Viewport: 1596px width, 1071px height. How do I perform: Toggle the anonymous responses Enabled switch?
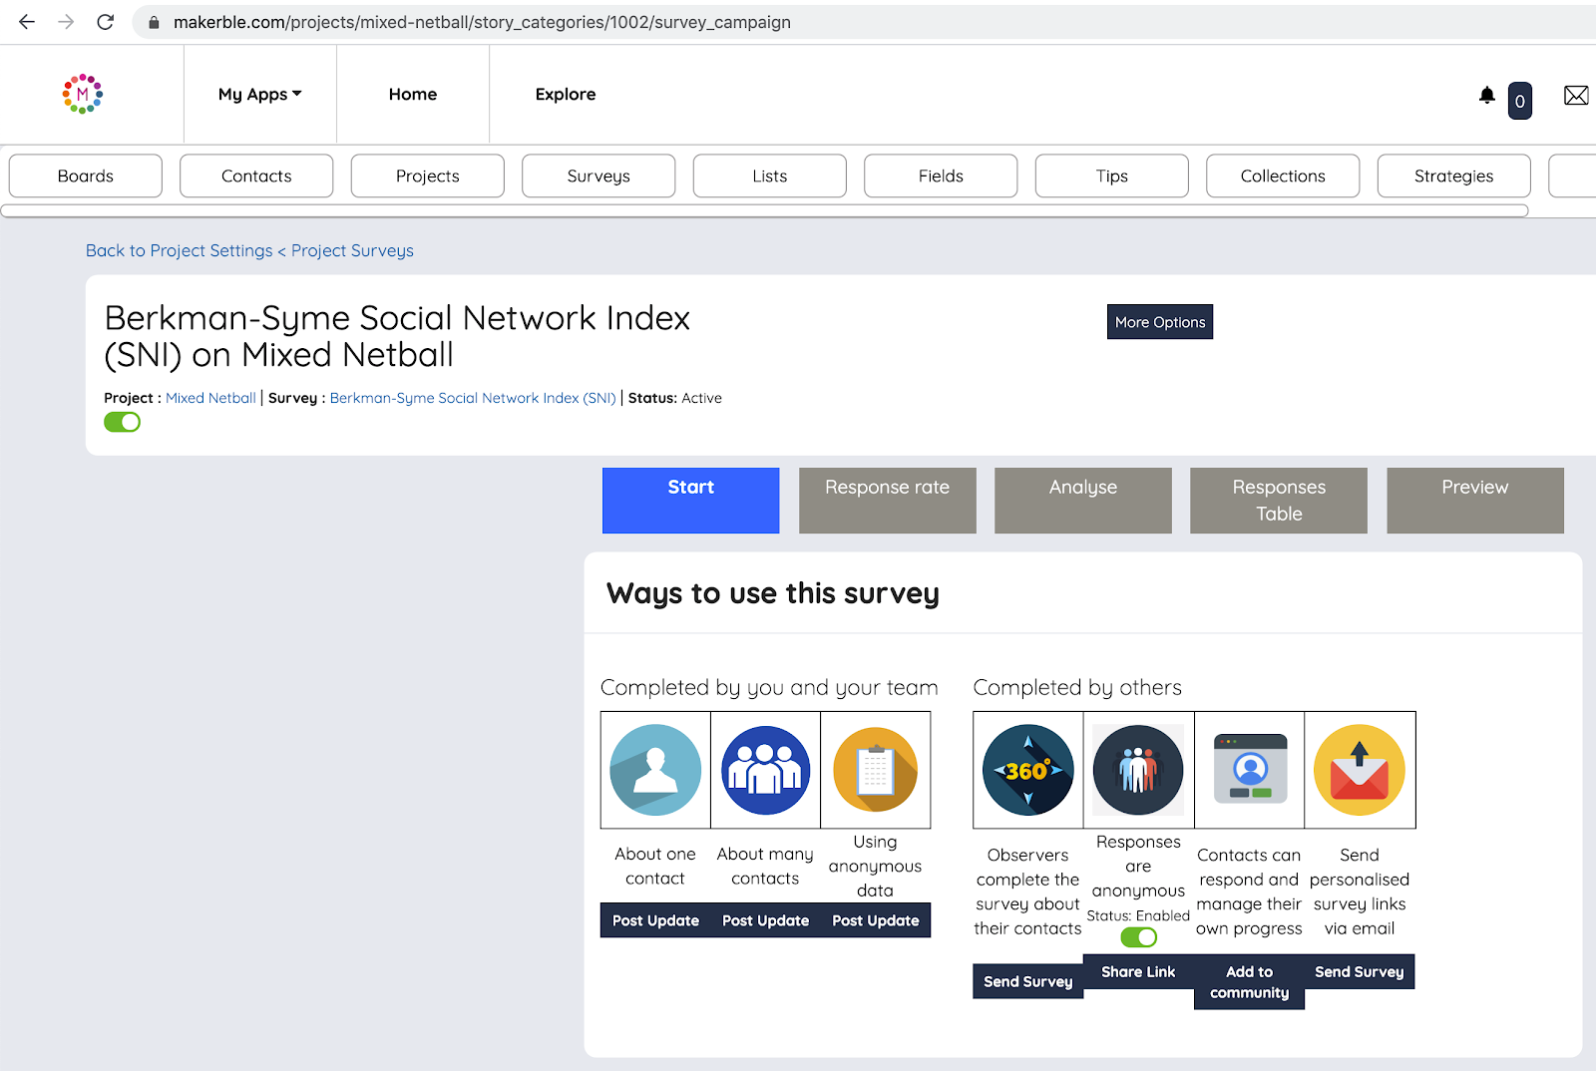1138,937
